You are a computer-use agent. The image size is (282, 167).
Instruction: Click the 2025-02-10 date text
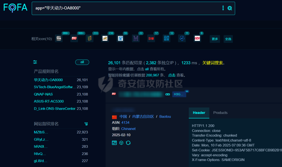pos(121,135)
